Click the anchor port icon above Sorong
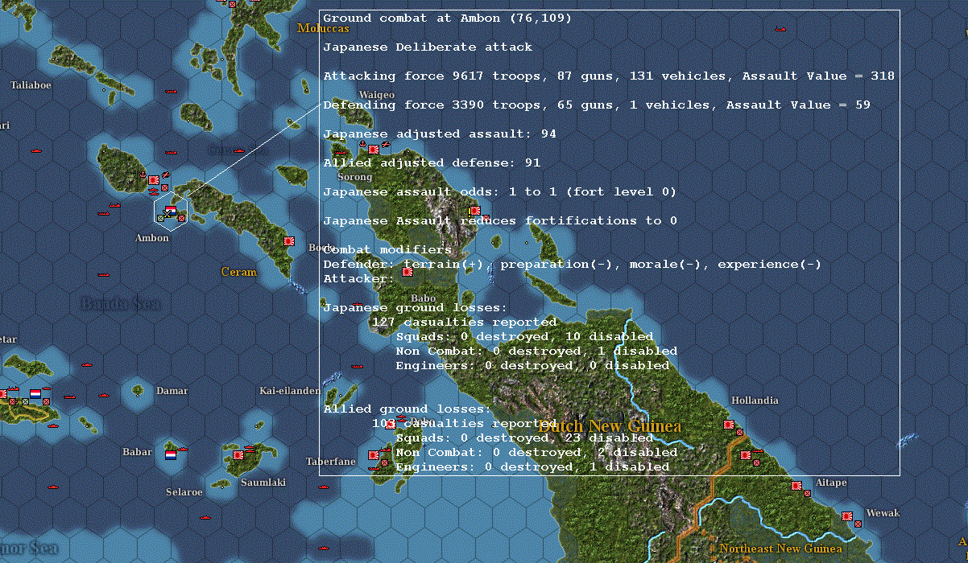The height and width of the screenshot is (563, 968). tap(363, 142)
